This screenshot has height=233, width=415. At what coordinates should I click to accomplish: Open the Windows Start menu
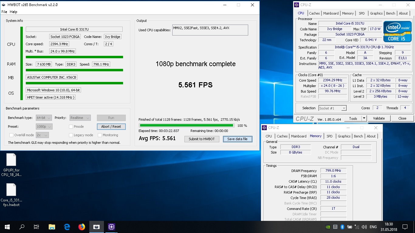[7, 227]
